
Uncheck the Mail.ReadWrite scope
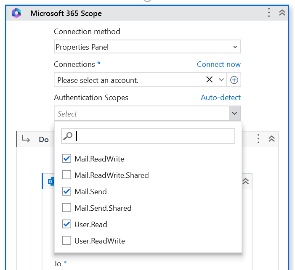[66, 159]
